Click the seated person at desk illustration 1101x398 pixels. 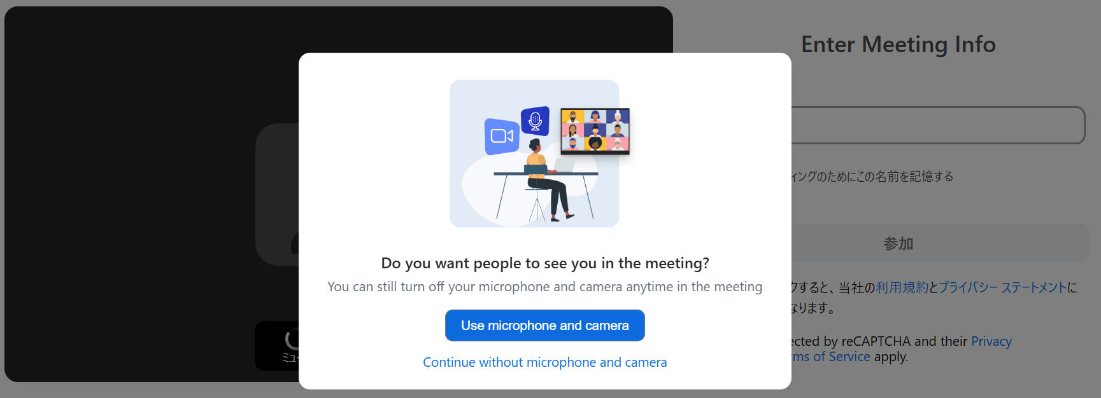point(546,181)
